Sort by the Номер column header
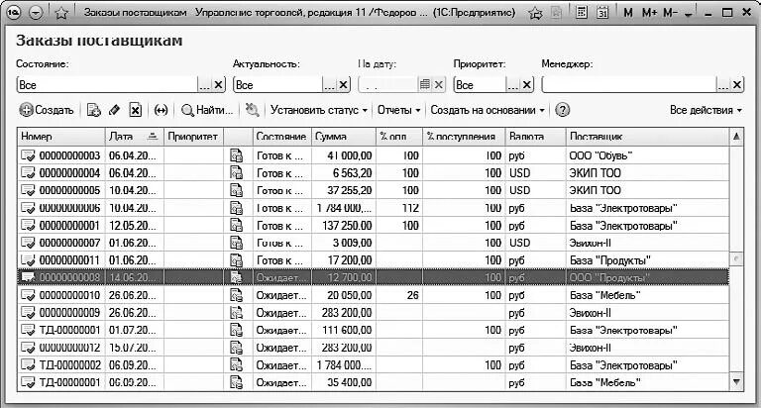The image size is (761, 408). [x=61, y=137]
